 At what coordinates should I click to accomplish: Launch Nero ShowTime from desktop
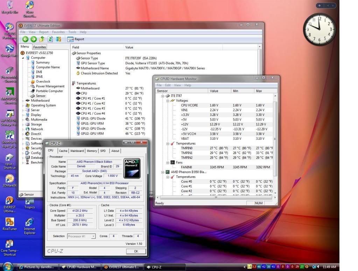pyautogui.click(x=30, y=9)
